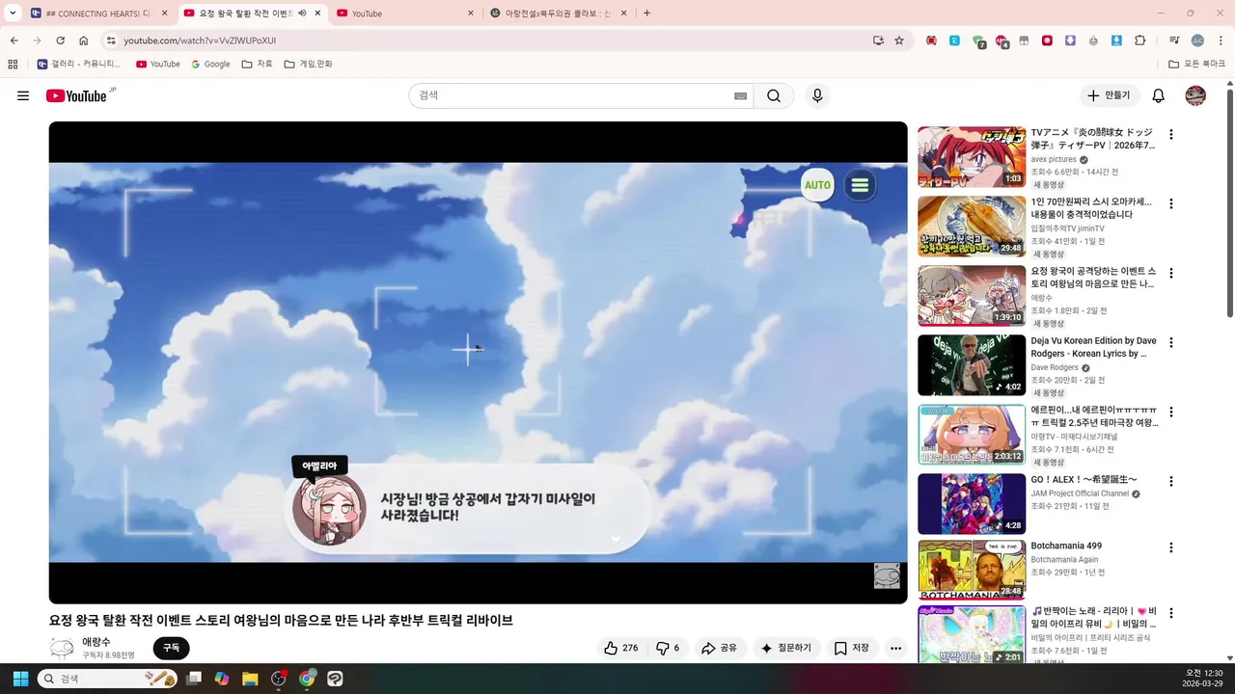Screen dimensions: 1235x694
Task: Click the 만들기 create button
Action: pos(1109,95)
